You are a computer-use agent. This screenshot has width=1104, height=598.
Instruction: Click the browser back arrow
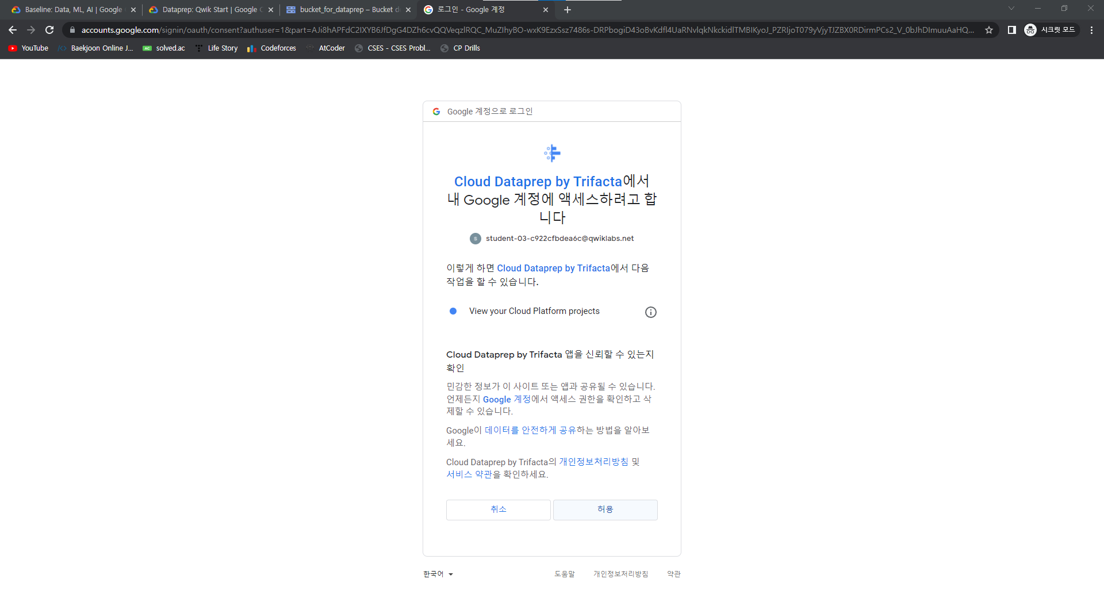point(13,30)
